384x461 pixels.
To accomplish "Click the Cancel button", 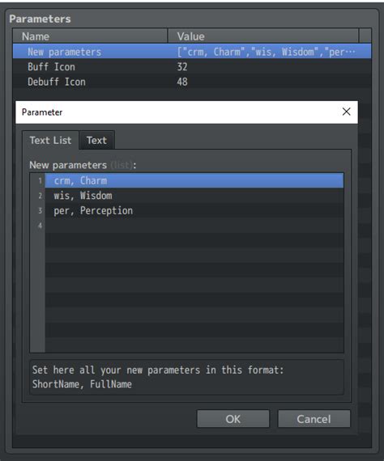I will click(x=314, y=419).
